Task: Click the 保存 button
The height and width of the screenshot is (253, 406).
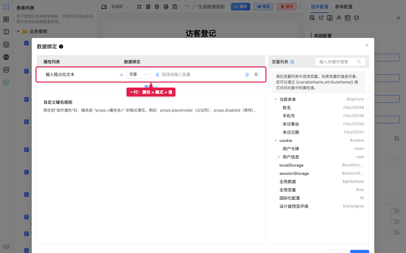Action: click(x=240, y=7)
